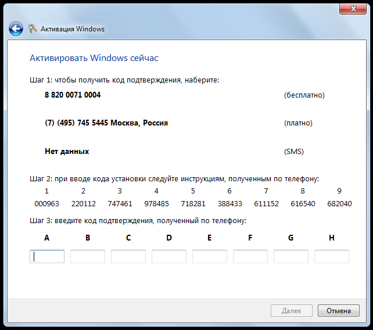Viewport: 373px width, 330px height.
Task: Place cursor in confirmation field G
Action: [291, 256]
